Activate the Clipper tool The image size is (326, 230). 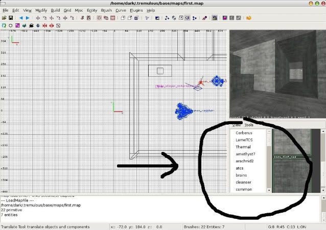(x=194, y=18)
